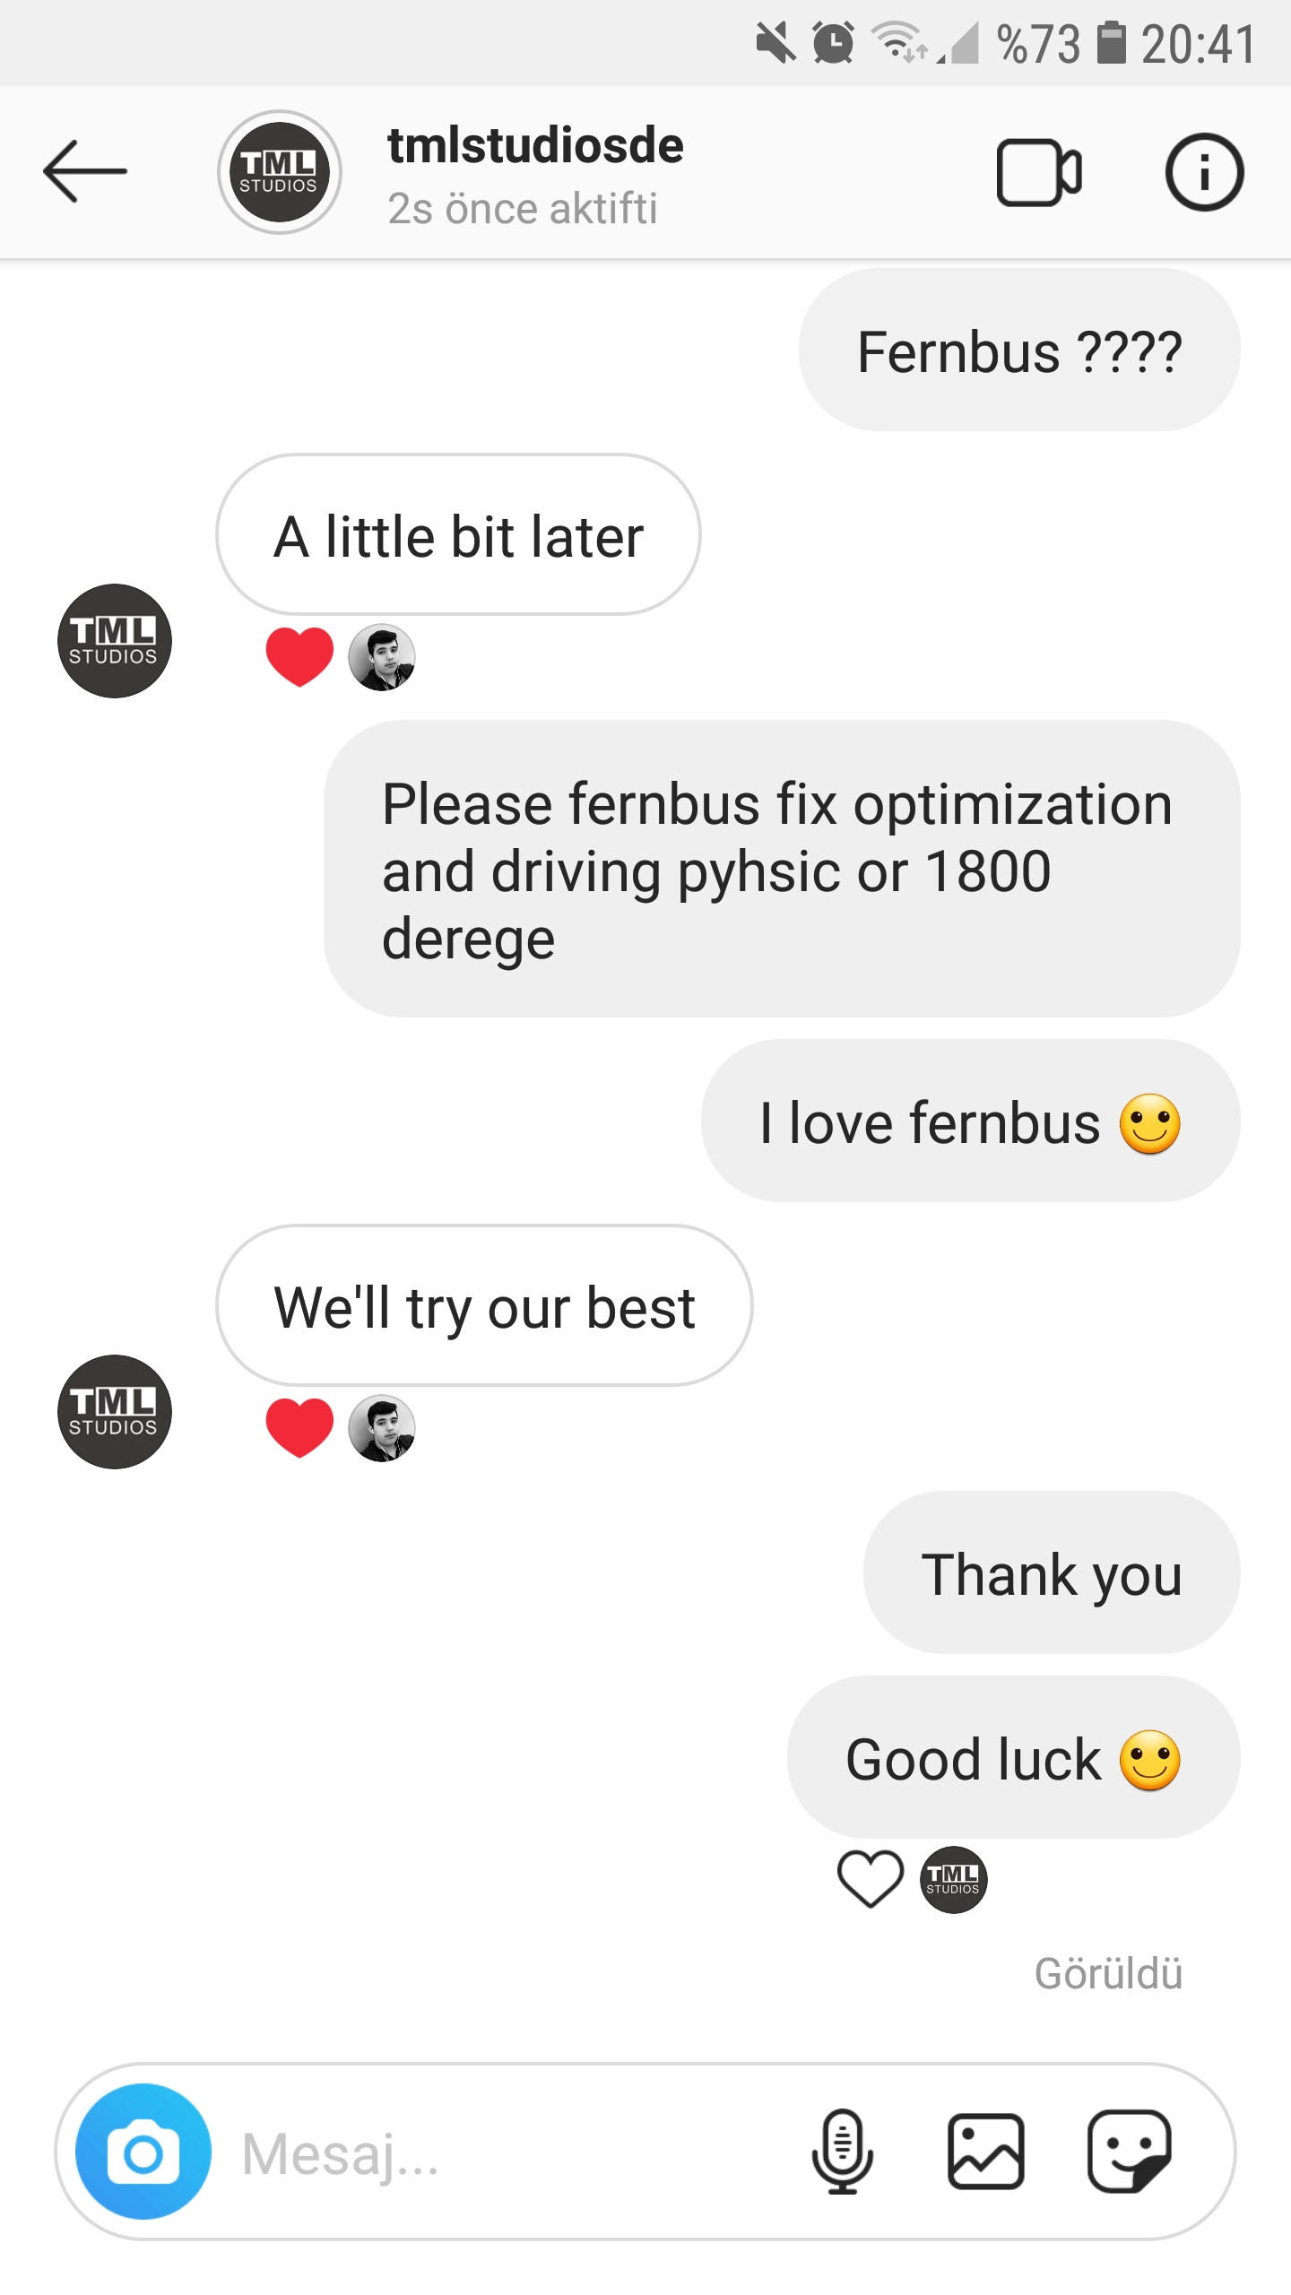Open the conversation info icon
Image resolution: width=1291 pixels, height=2295 pixels.
coord(1204,172)
